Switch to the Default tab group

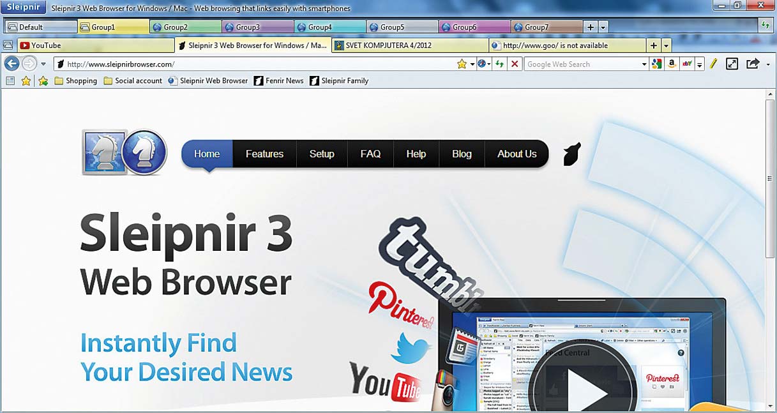click(41, 27)
